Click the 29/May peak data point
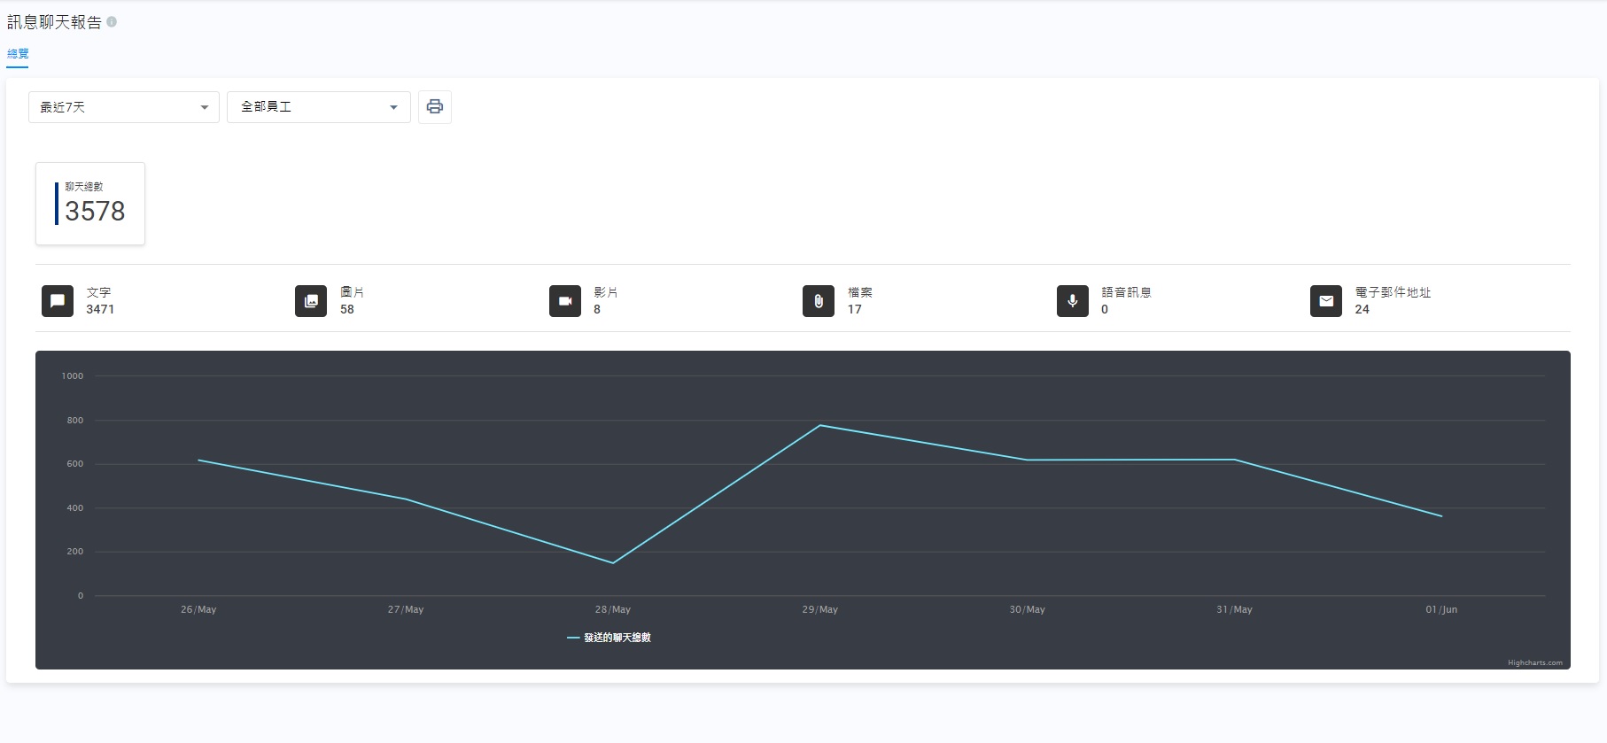Screen dimensions: 1607x743 pos(820,426)
